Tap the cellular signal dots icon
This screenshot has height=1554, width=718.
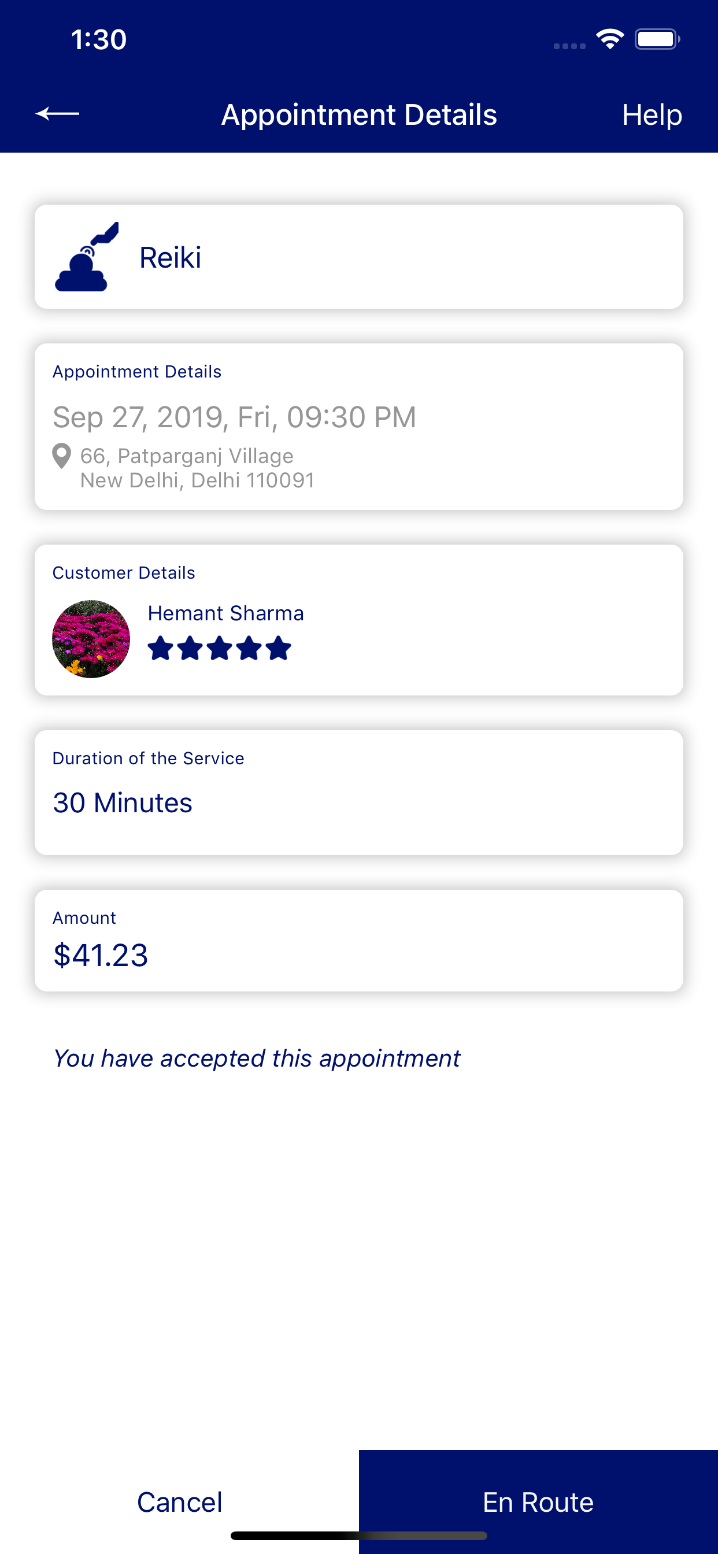coord(569,46)
